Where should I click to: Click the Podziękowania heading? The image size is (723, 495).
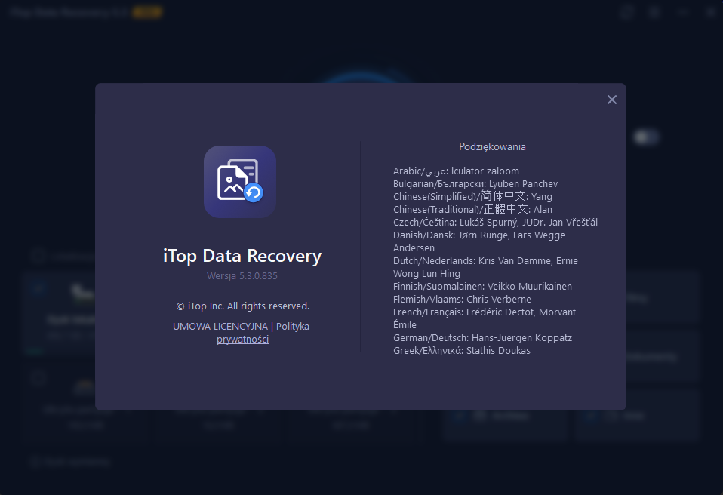[492, 146]
